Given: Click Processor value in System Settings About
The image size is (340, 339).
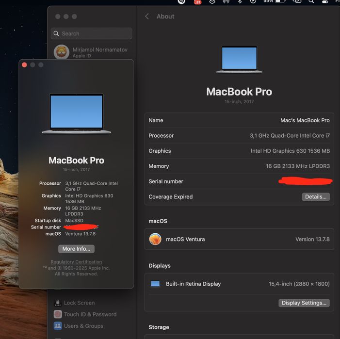Looking at the screenshot, I should 290,135.
